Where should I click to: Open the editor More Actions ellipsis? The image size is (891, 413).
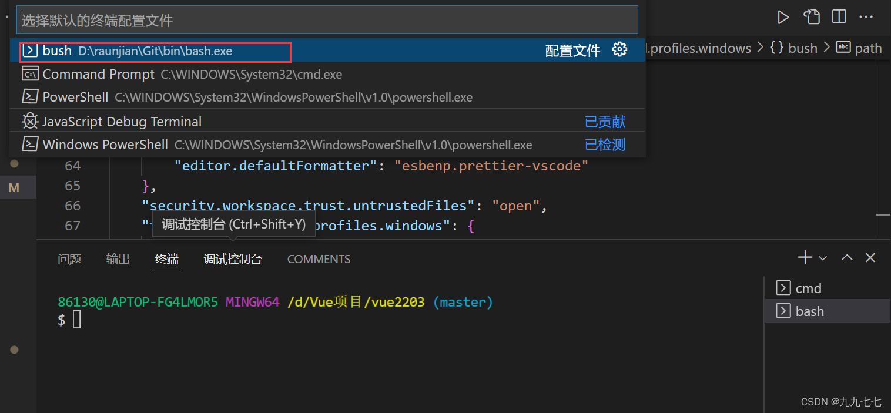point(866,17)
